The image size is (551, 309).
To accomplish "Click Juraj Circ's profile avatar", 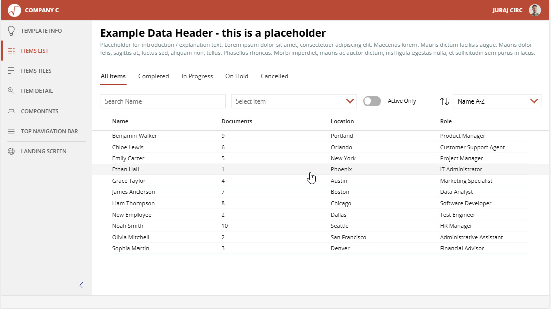I will (535, 10).
